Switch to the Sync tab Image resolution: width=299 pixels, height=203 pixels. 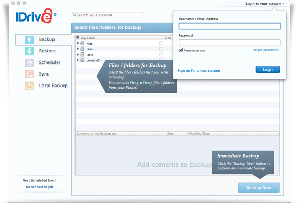point(44,74)
